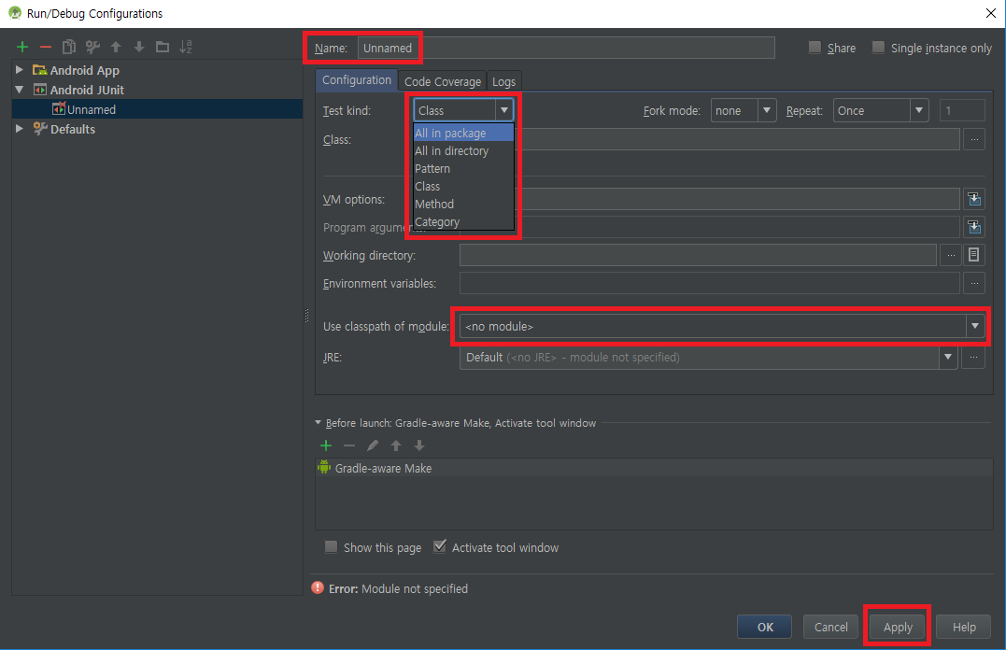Switch to the Logs tab
This screenshot has height=650, width=1006.
point(503,81)
